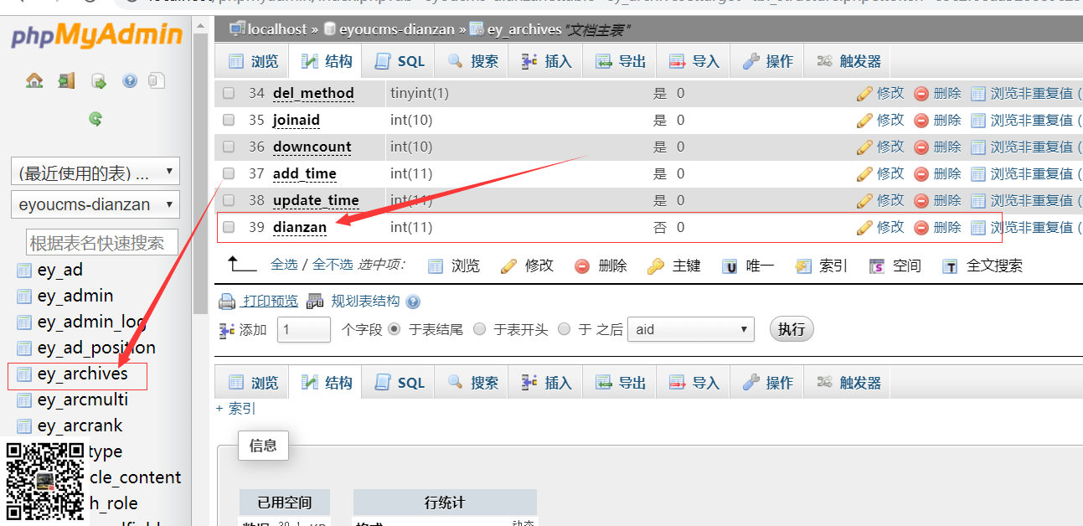Click pencil edit icon for dianzan row
This screenshot has height=526, width=1083.
(864, 227)
